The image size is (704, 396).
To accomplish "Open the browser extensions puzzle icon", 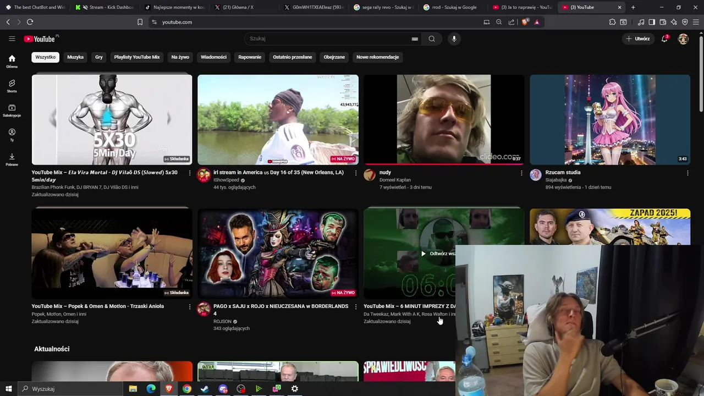I will (x=612, y=22).
